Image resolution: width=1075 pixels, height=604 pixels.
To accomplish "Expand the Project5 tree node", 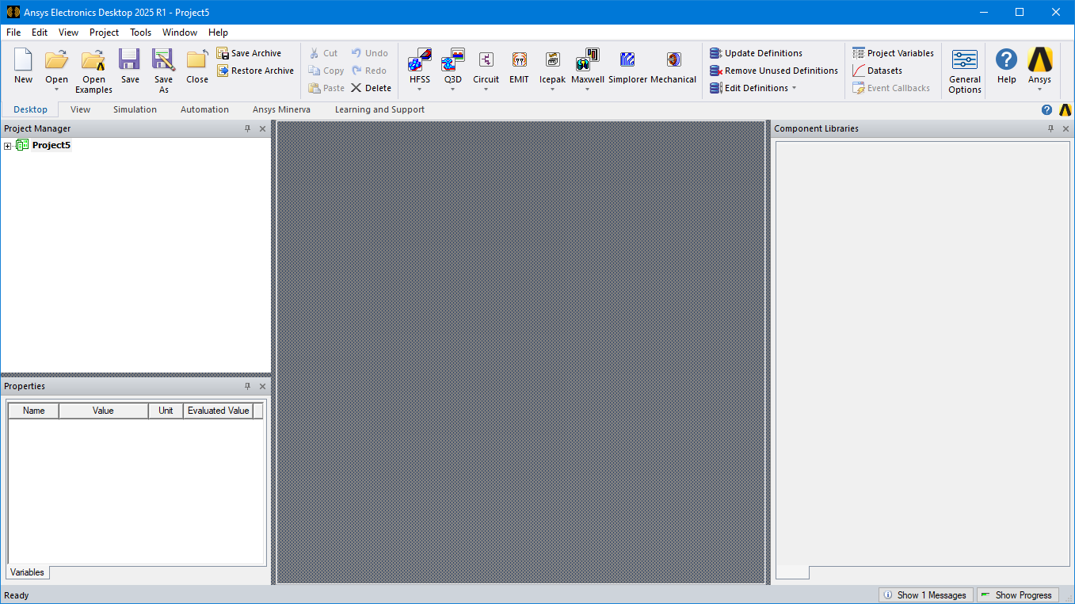I will [x=7, y=145].
